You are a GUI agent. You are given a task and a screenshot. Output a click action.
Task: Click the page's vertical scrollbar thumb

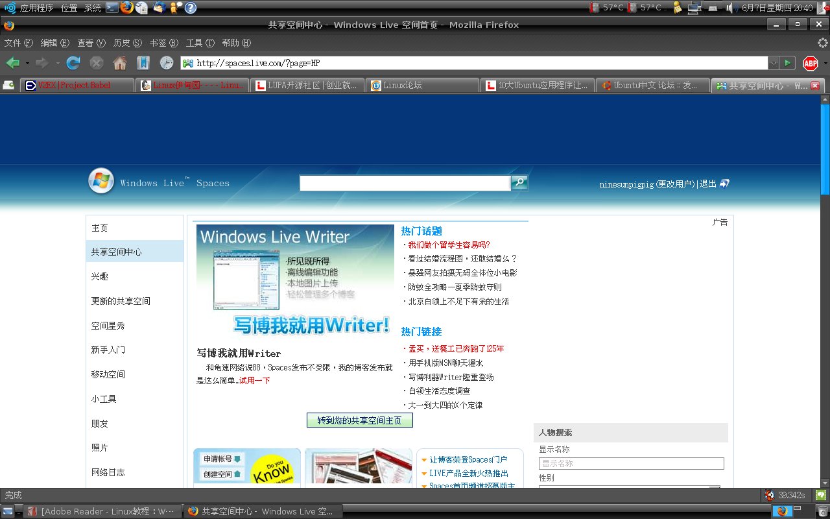click(x=825, y=149)
